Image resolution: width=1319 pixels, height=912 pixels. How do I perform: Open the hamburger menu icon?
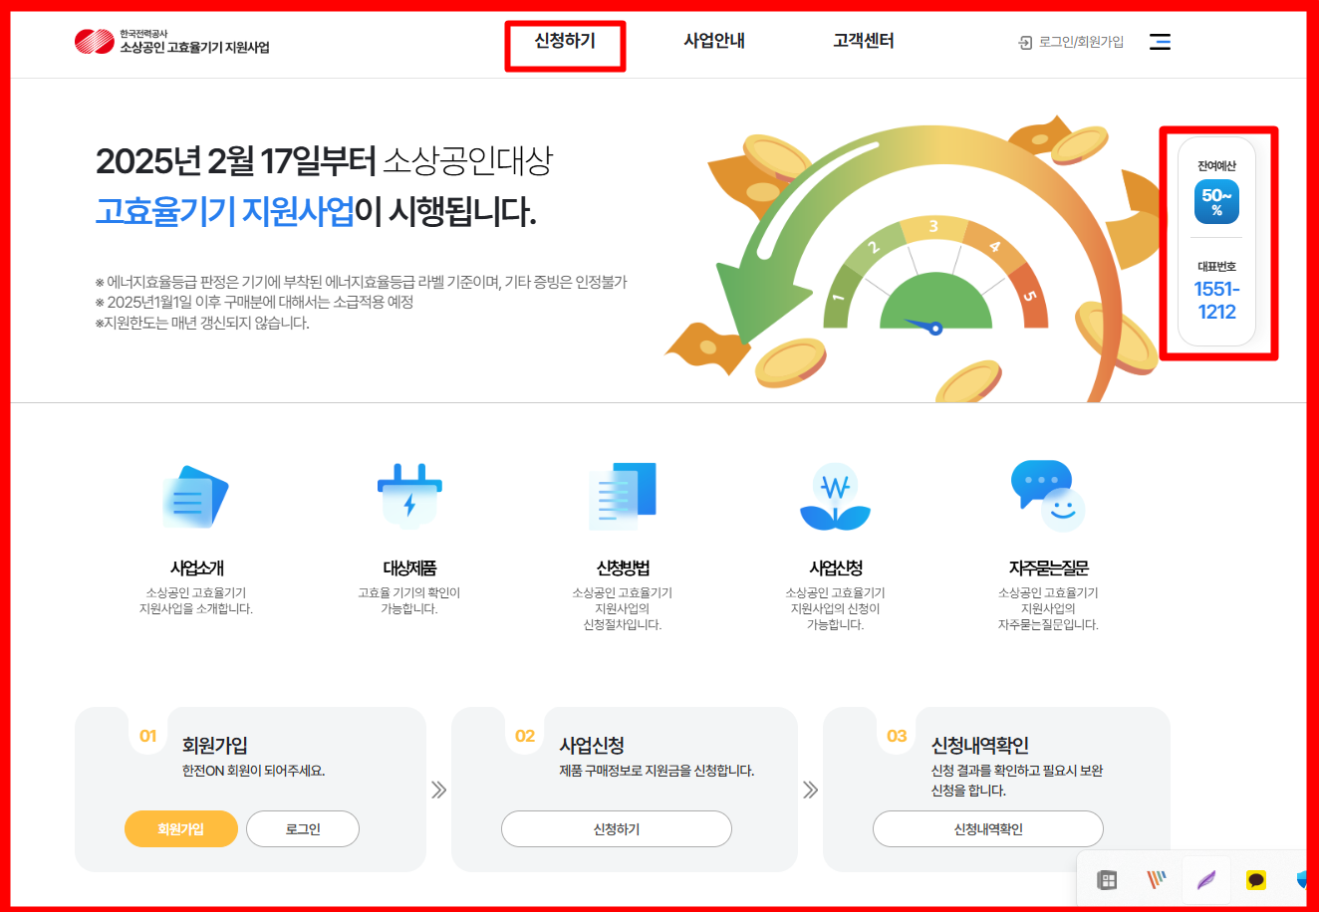1160,42
